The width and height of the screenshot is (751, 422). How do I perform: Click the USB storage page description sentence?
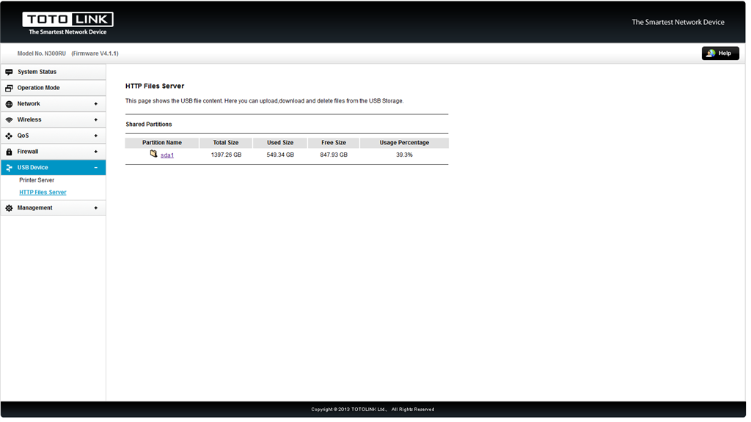click(264, 101)
